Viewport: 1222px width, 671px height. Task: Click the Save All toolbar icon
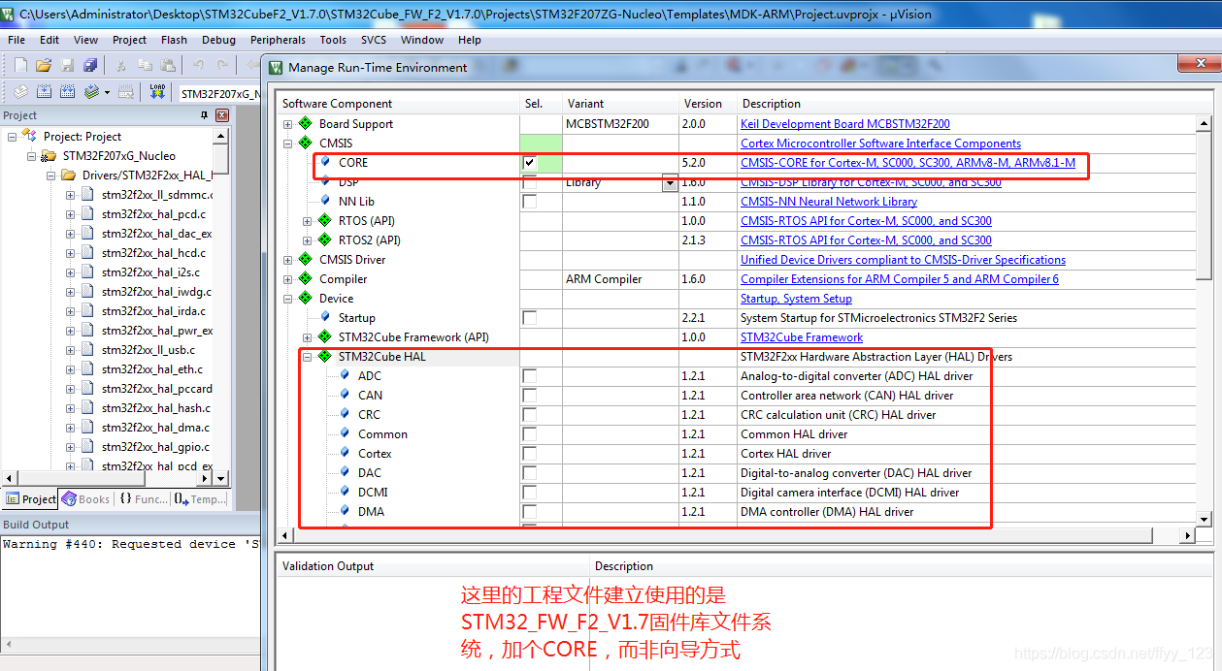click(90, 65)
